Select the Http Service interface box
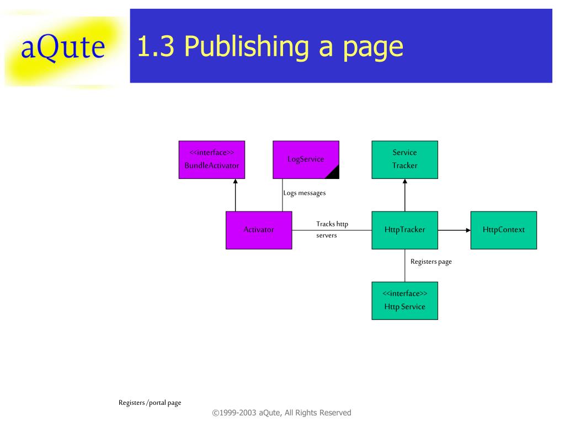Image resolution: width=565 pixels, height=423 pixels. (404, 301)
